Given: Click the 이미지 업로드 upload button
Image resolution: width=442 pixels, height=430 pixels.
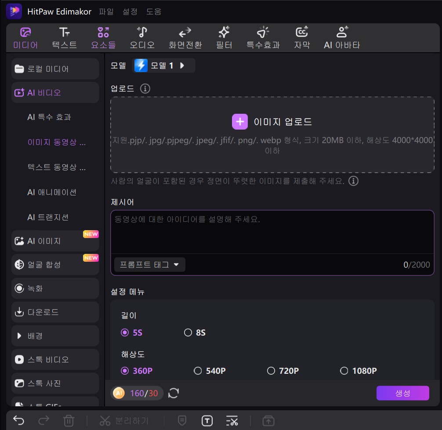Looking at the screenshot, I should (271, 121).
